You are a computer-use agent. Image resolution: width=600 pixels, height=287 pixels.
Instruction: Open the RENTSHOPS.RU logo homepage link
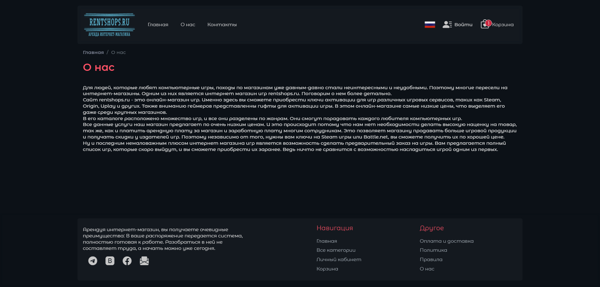tap(109, 25)
